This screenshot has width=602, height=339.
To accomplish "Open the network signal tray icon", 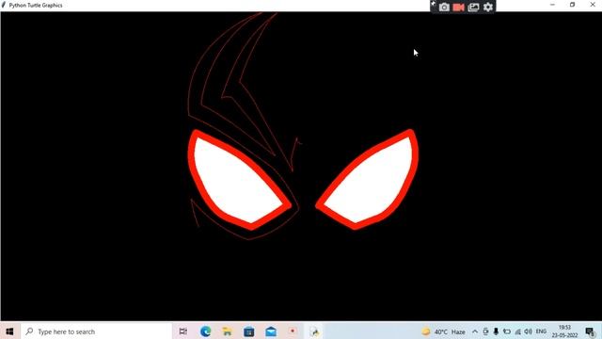I will (518, 331).
